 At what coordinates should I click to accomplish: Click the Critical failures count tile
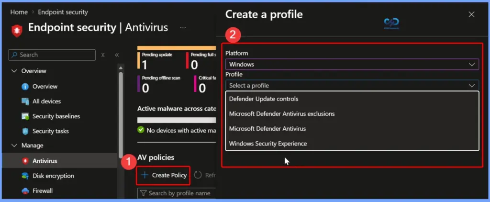click(205, 84)
